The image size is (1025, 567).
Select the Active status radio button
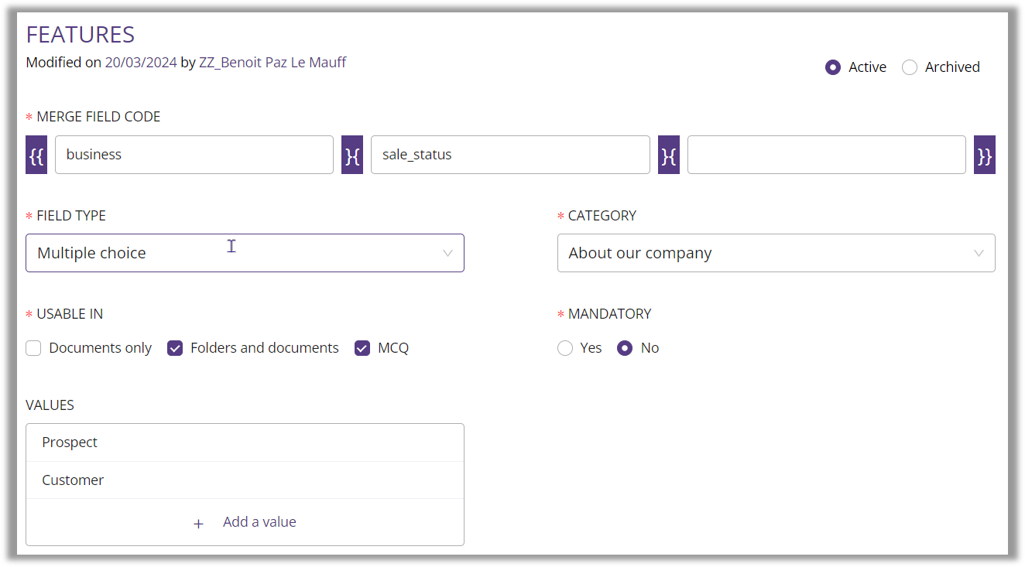(833, 67)
